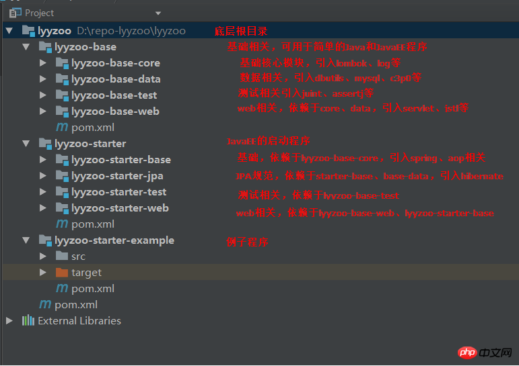Select lyyzoo-base-web in the tree
The height and width of the screenshot is (366, 519).
point(115,111)
